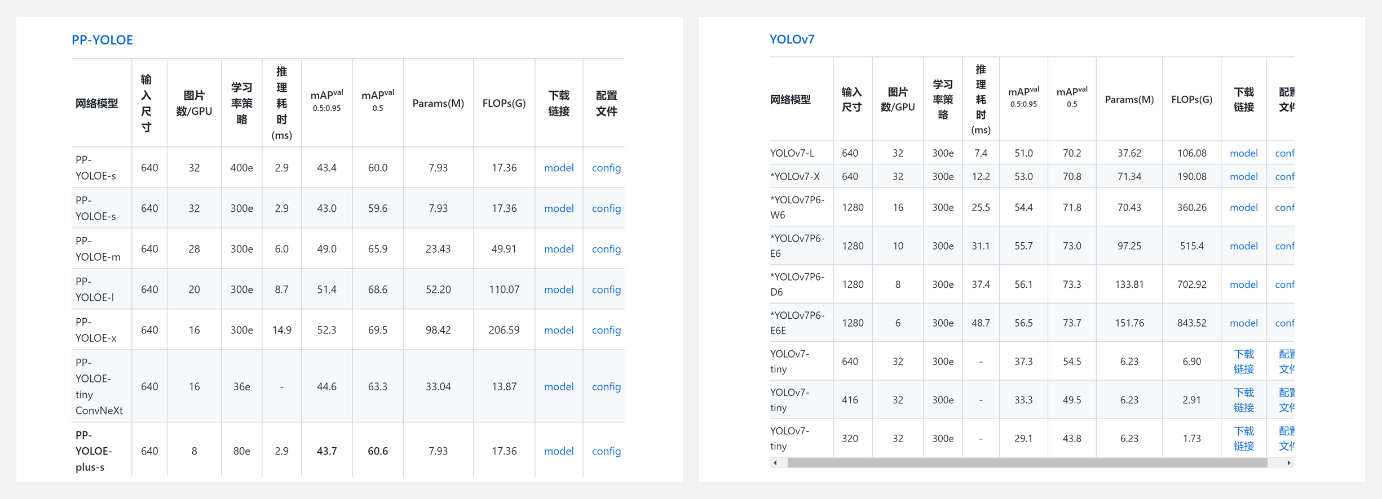This screenshot has height=499, width=1382.
Task: Select the 33.04 Params cell
Action: [438, 386]
